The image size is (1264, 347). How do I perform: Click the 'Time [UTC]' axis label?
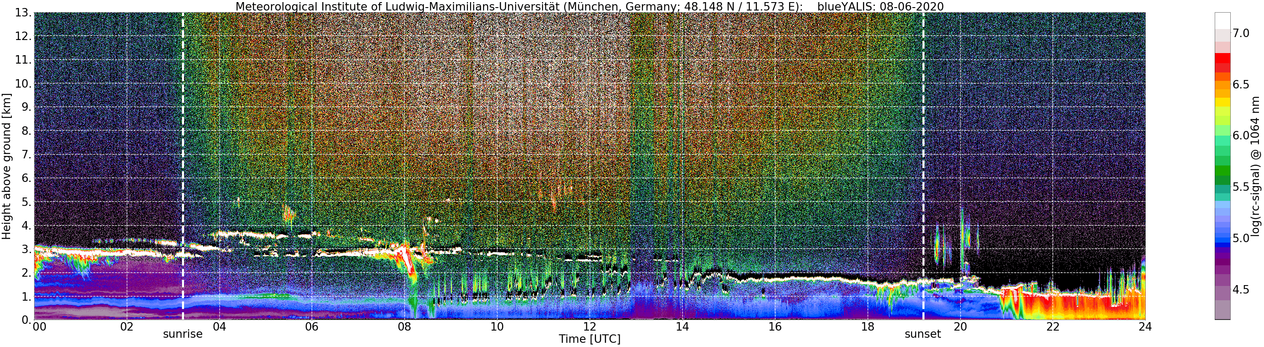coord(589,339)
